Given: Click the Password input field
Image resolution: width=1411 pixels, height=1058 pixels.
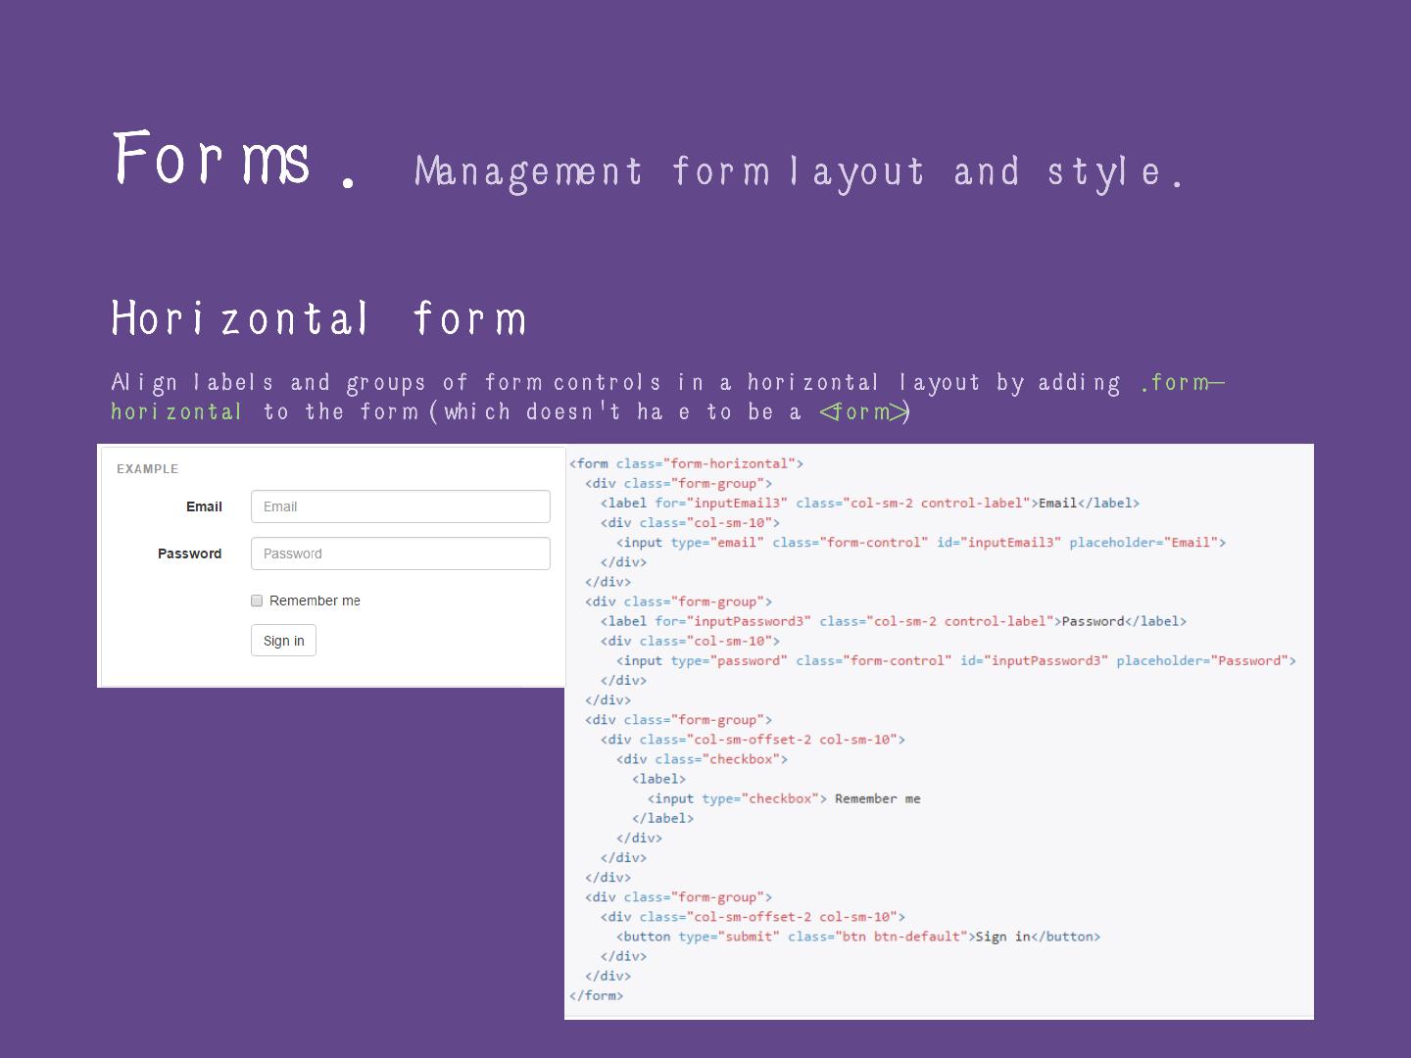Looking at the screenshot, I should coord(401,553).
